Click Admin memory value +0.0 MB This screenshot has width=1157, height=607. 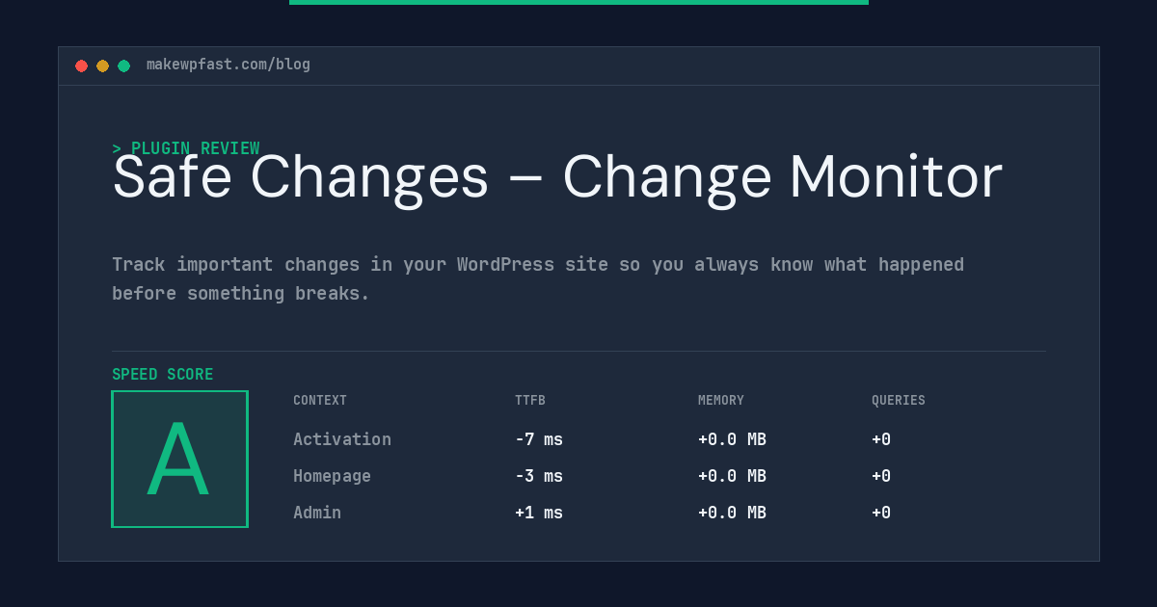coord(732,513)
